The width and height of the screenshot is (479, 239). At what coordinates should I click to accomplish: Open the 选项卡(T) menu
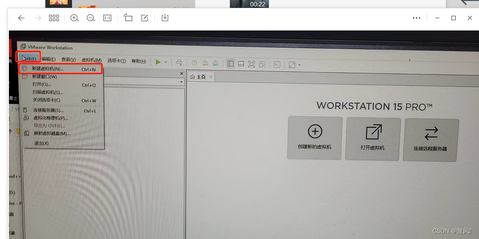click(x=116, y=60)
